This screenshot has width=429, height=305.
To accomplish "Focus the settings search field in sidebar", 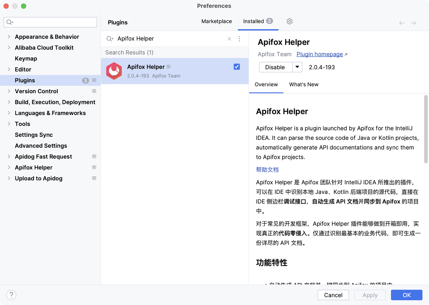I will click(50, 22).
